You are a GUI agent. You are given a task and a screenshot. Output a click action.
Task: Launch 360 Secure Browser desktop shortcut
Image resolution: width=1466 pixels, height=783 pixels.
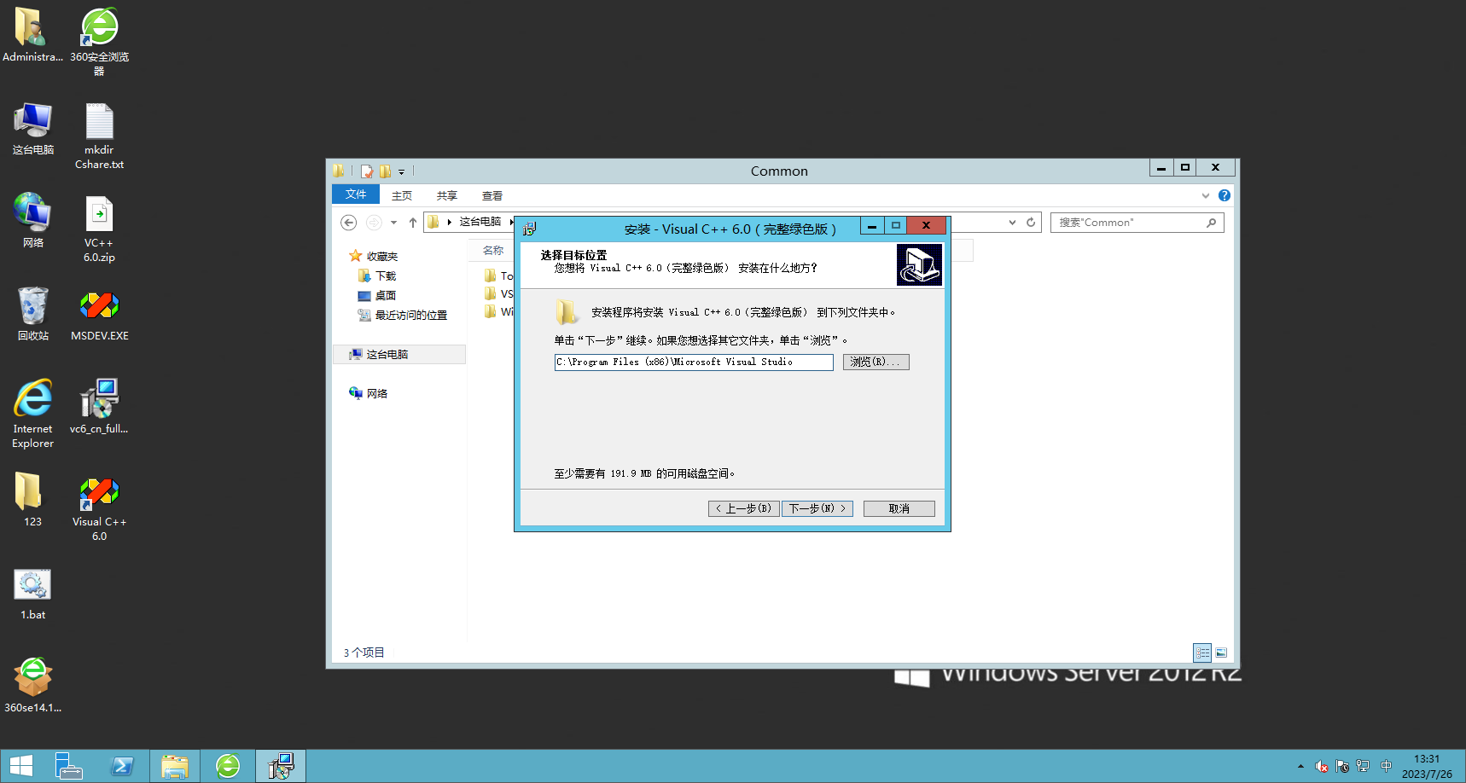[99, 41]
